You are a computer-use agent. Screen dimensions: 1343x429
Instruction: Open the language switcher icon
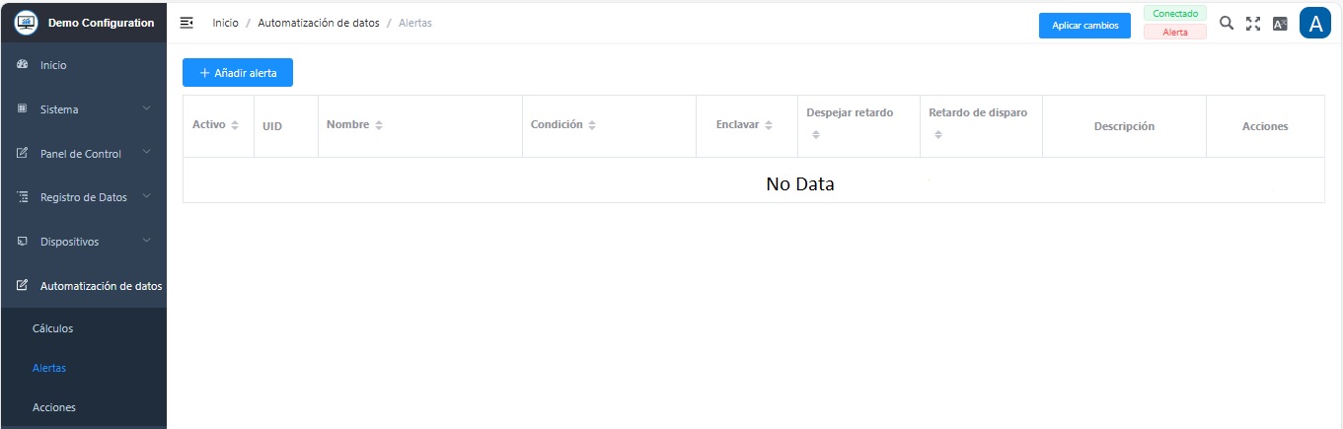1280,24
